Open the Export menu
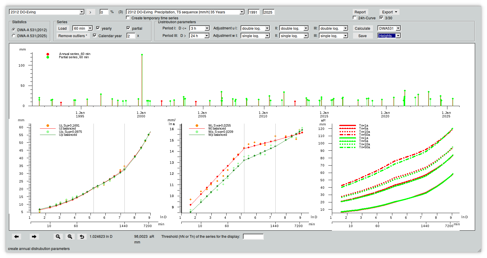The image size is (487, 258). (389, 12)
